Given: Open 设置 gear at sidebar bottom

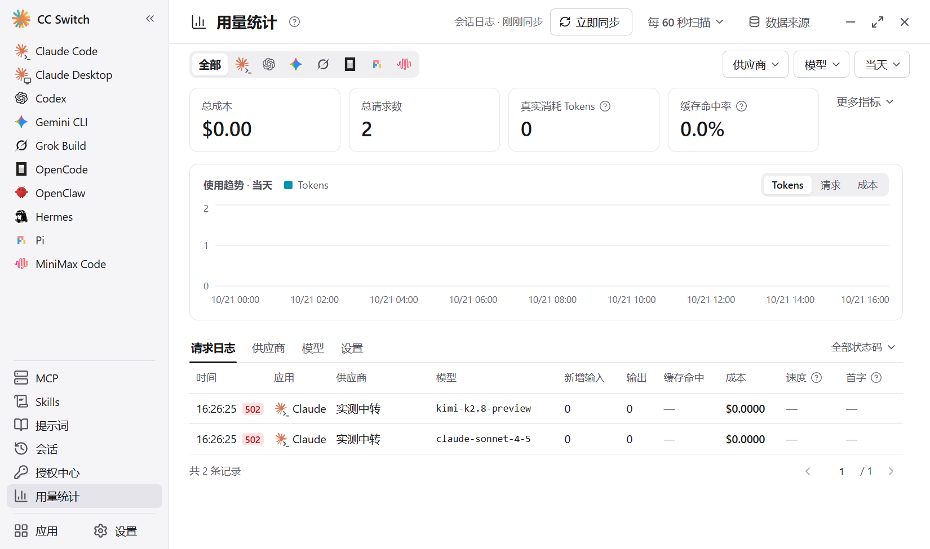Looking at the screenshot, I should click(116, 531).
